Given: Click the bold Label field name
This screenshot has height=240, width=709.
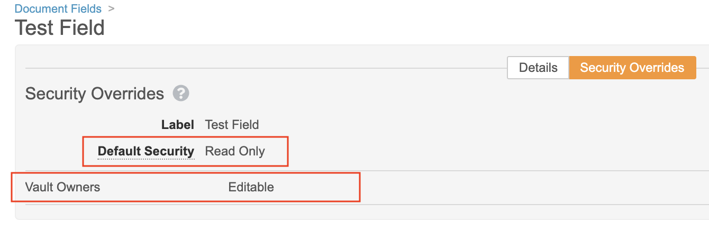Looking at the screenshot, I should click(x=177, y=125).
